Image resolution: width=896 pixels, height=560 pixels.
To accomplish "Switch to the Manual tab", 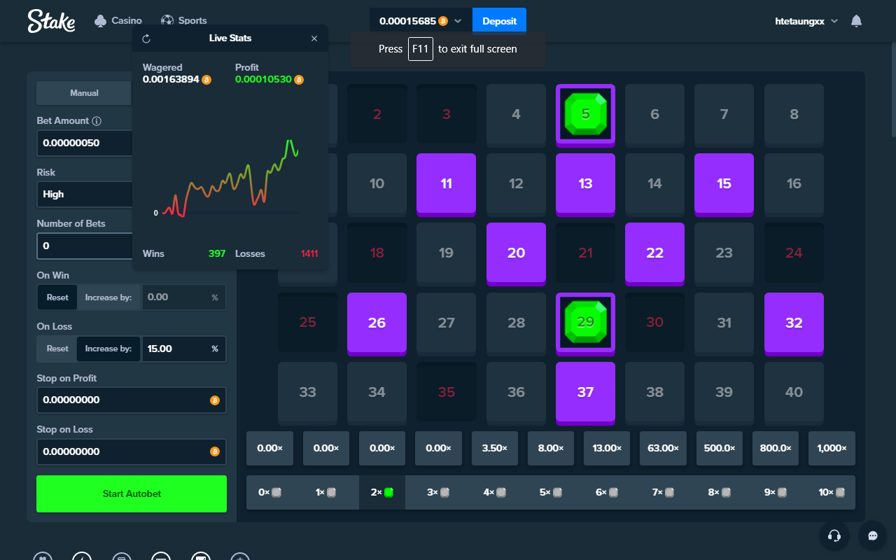I will pyautogui.click(x=84, y=93).
